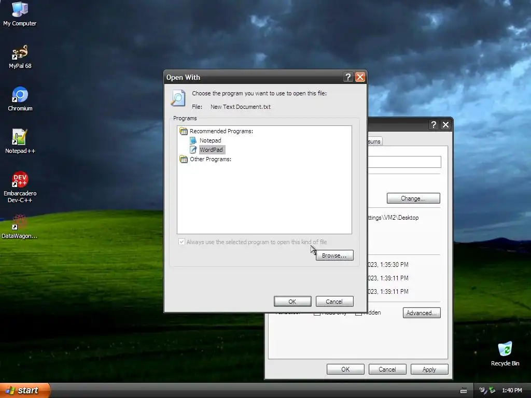Select the MyPal 68 desktop shortcut
Screen dimensions: 531x398
pos(20,57)
